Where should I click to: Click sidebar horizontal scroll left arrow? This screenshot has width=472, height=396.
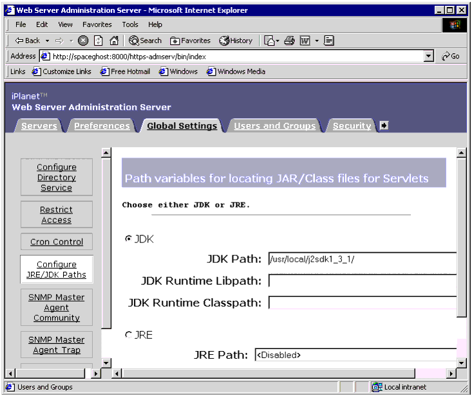[10, 373]
